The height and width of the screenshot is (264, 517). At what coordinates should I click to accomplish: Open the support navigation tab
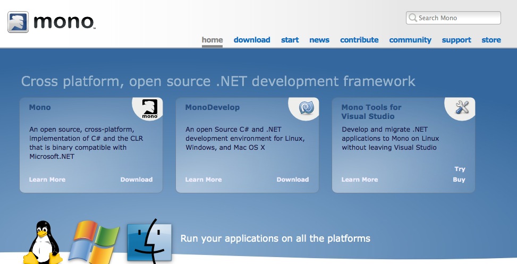click(456, 40)
